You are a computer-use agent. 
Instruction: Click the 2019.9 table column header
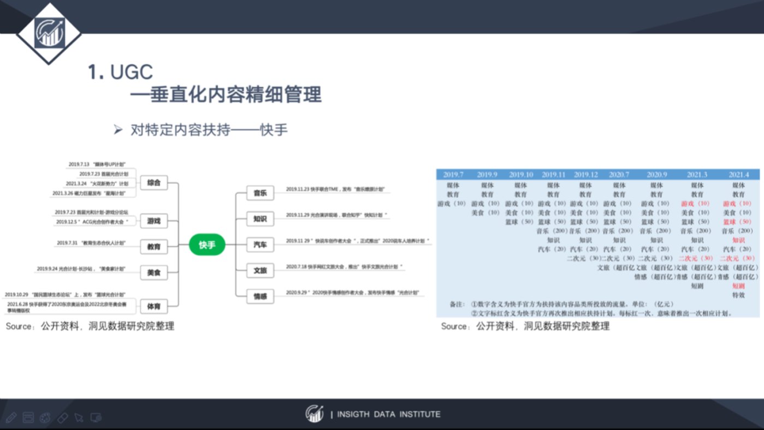point(487,175)
